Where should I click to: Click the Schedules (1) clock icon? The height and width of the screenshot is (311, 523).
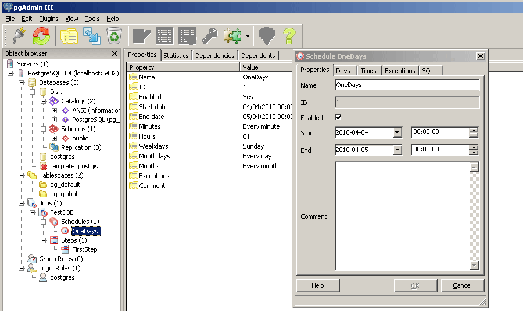[x=53, y=222]
